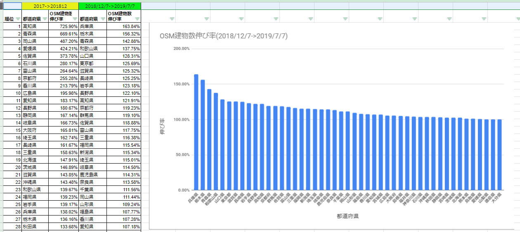Open filter on OSM建物数伸び率 under 2018/12/7->2019/7/7
520x232 pixels.
[x=137, y=19]
